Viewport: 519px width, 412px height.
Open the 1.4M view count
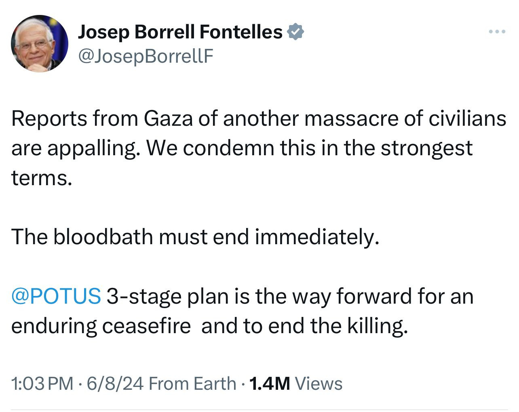pyautogui.click(x=270, y=383)
